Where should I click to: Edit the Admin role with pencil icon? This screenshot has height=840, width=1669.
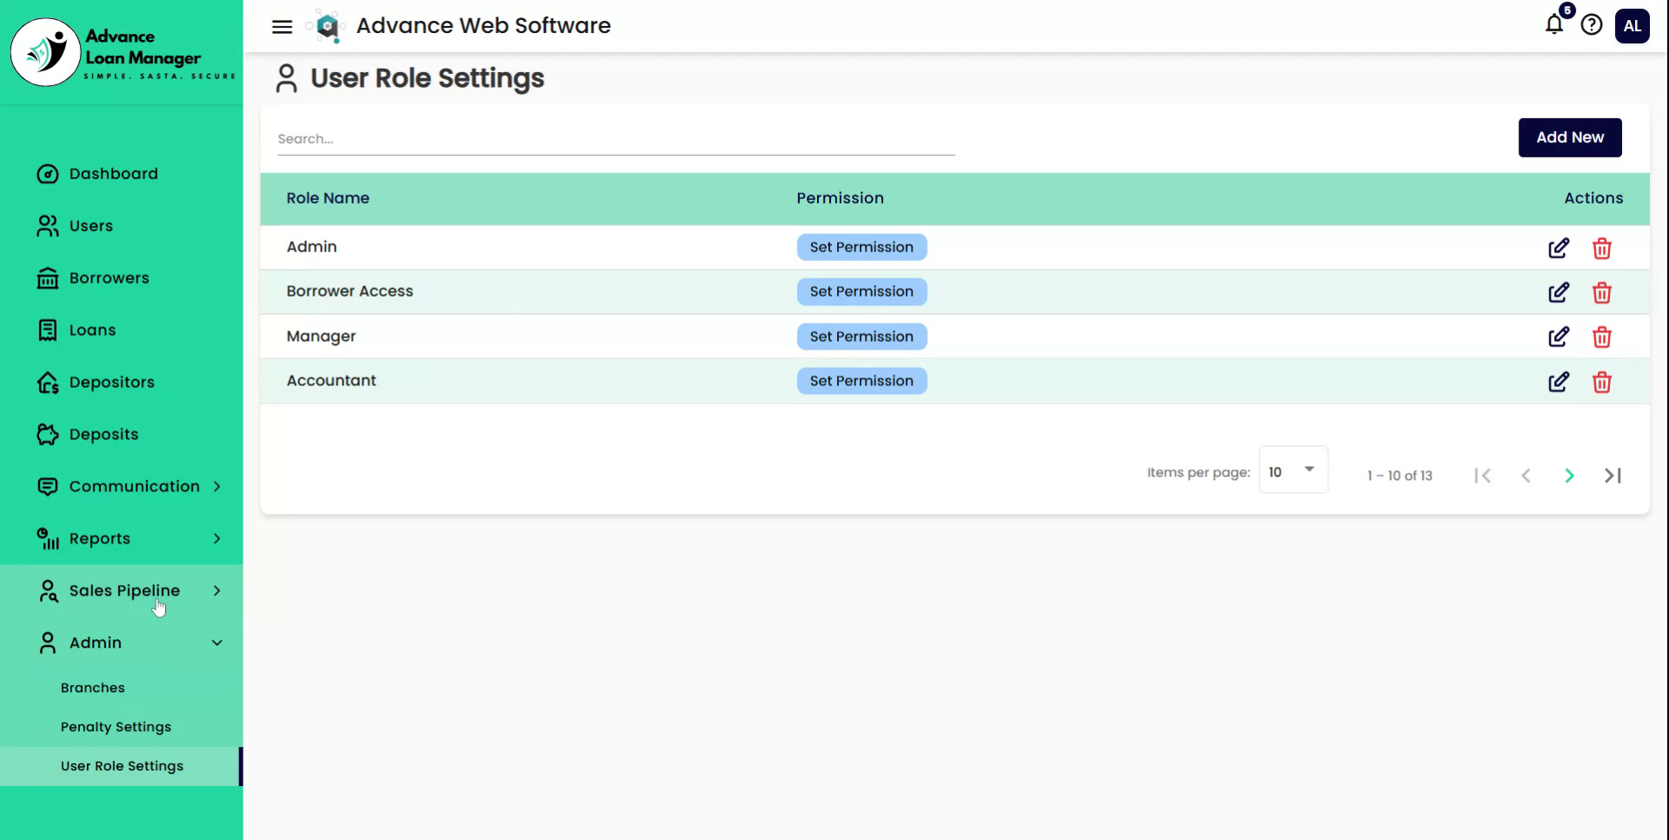[x=1559, y=248]
